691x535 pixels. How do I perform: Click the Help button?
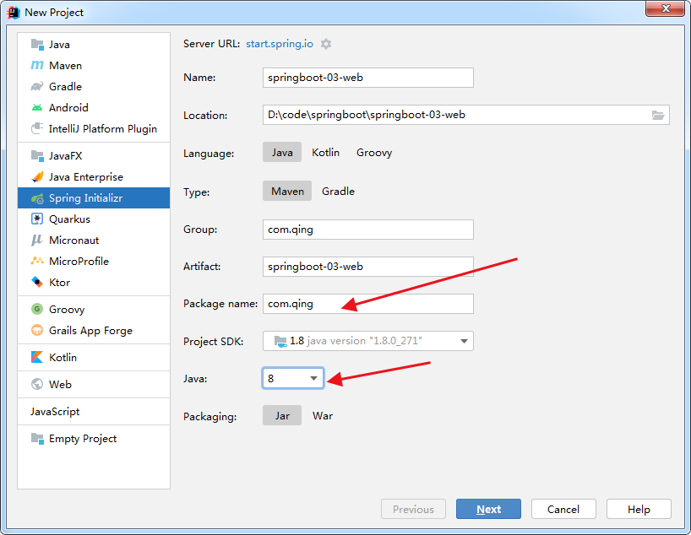click(x=639, y=509)
